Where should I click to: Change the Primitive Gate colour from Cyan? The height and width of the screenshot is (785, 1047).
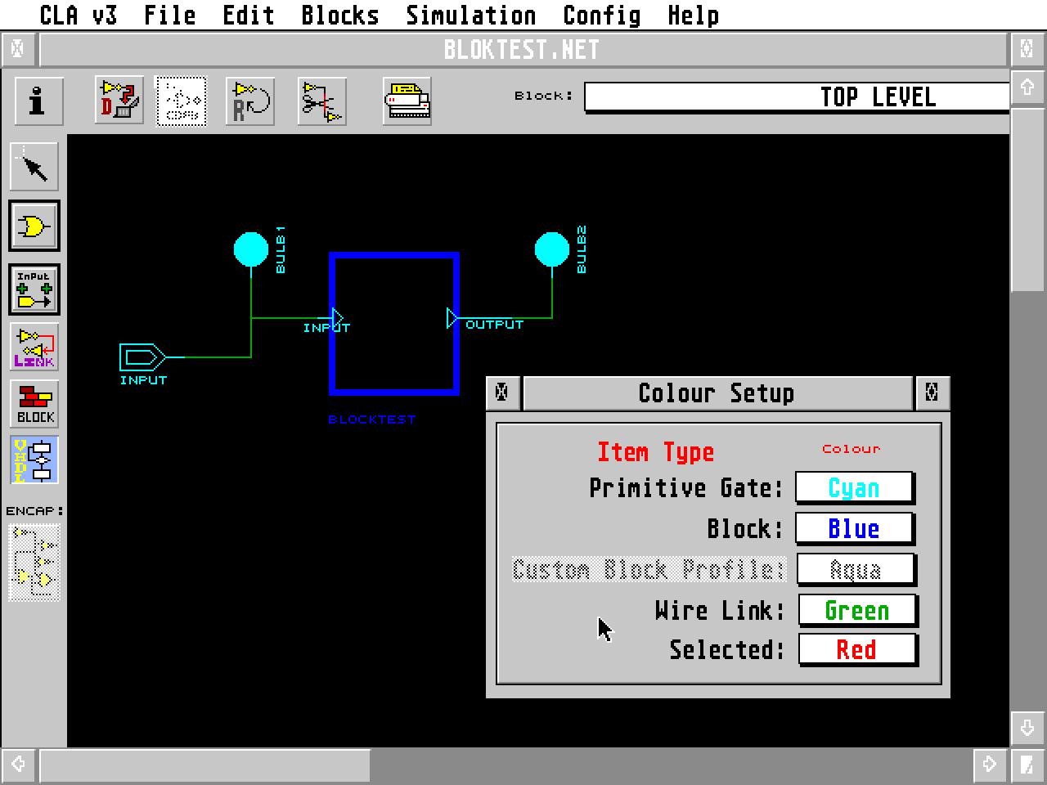(854, 487)
